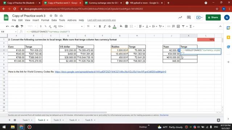232x130 pixels.
Task: Undo the last action
Action: point(7,26)
